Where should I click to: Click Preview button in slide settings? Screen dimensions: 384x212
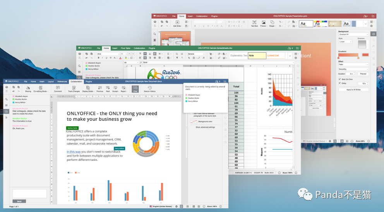tap(363, 74)
